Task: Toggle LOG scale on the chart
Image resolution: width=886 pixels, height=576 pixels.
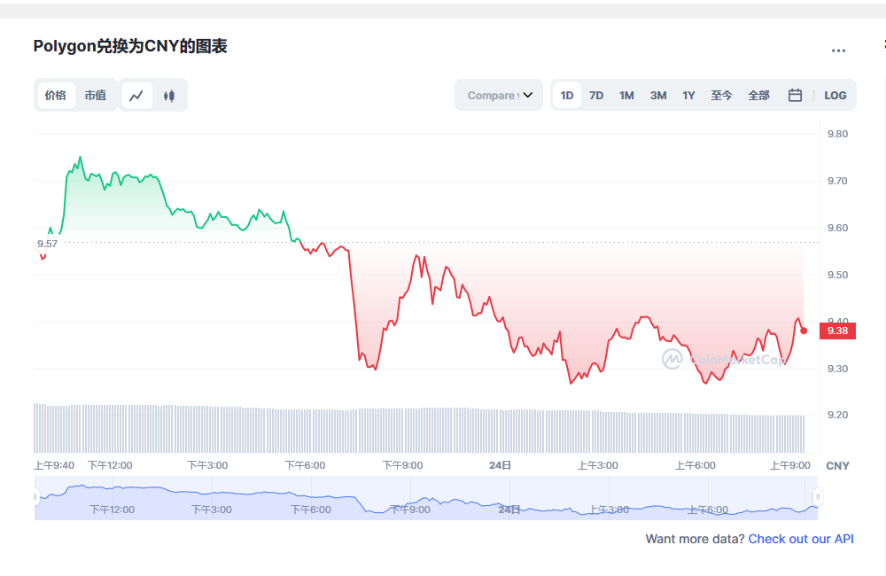Action: tap(835, 95)
